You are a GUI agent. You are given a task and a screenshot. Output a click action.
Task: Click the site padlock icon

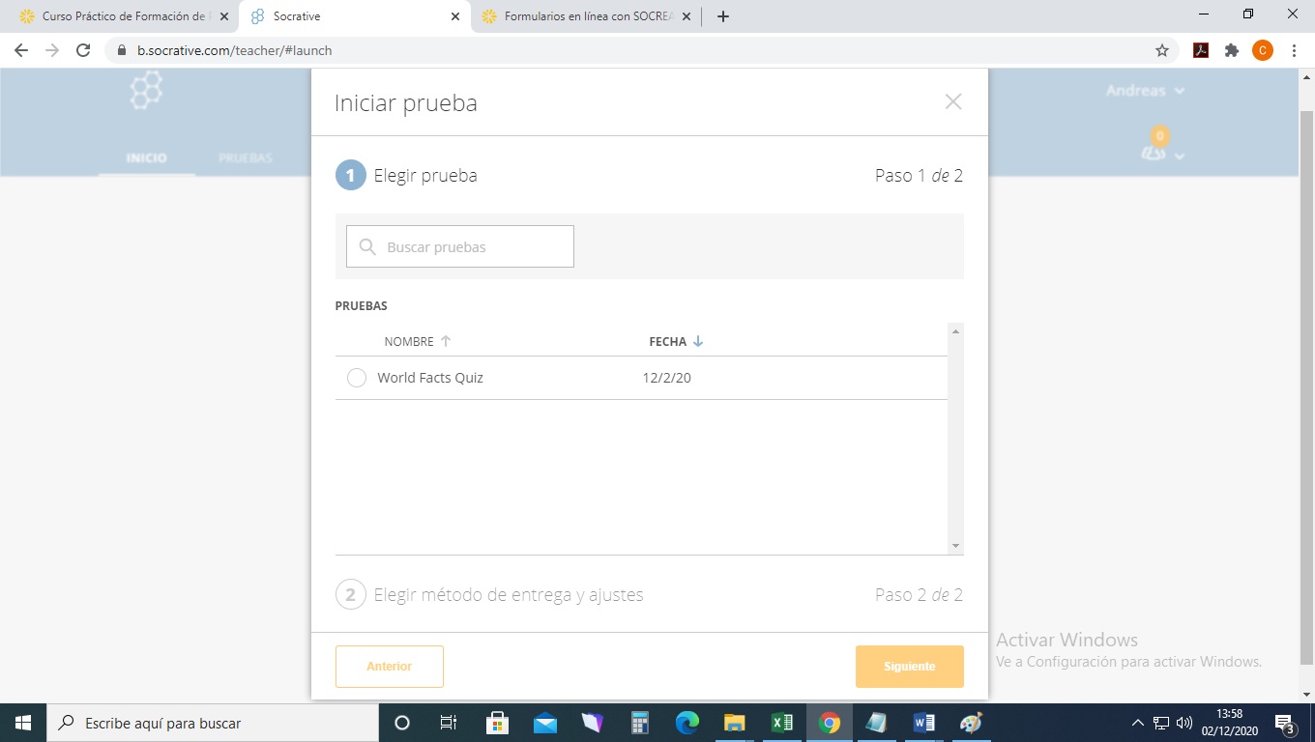pyautogui.click(x=121, y=50)
